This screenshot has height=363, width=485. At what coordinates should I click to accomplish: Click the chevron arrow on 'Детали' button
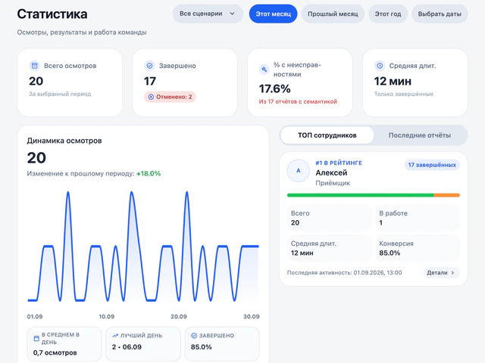click(453, 272)
